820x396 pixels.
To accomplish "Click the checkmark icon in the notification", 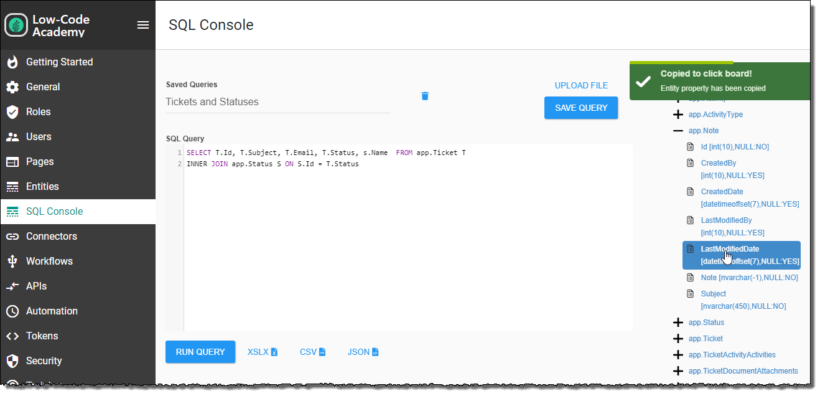I will (643, 81).
